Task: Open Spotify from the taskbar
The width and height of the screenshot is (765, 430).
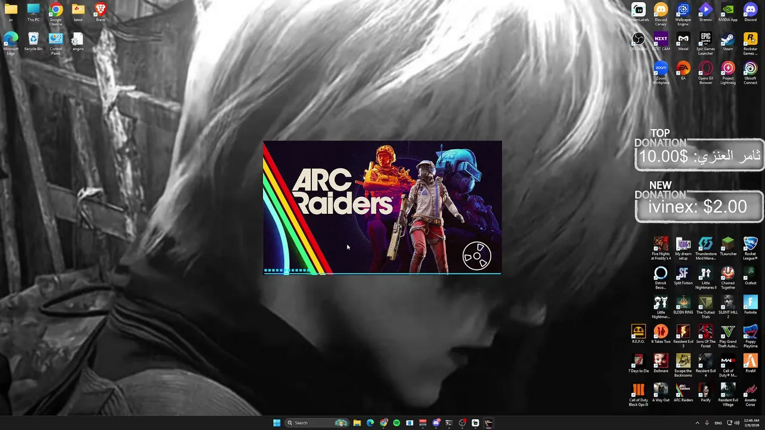Action: pos(396,423)
